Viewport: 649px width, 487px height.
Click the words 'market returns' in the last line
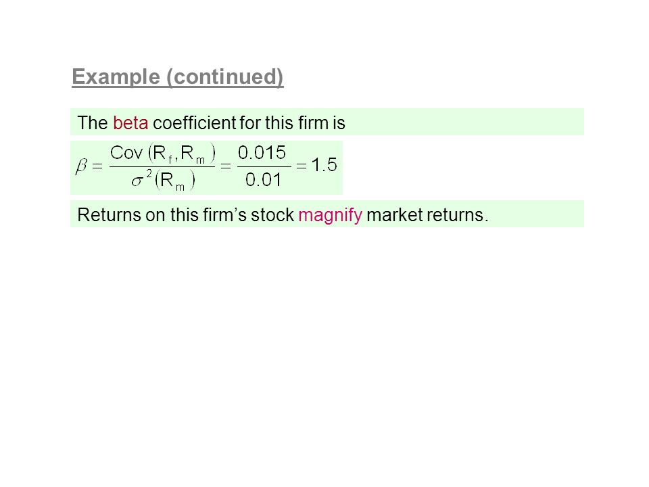click(425, 215)
